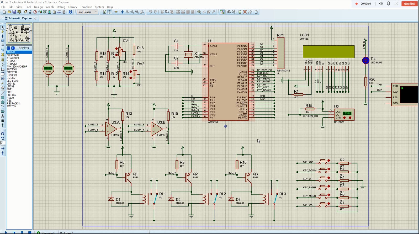The image size is (419, 234).
Task: Open the Template menu
Action: click(86, 7)
